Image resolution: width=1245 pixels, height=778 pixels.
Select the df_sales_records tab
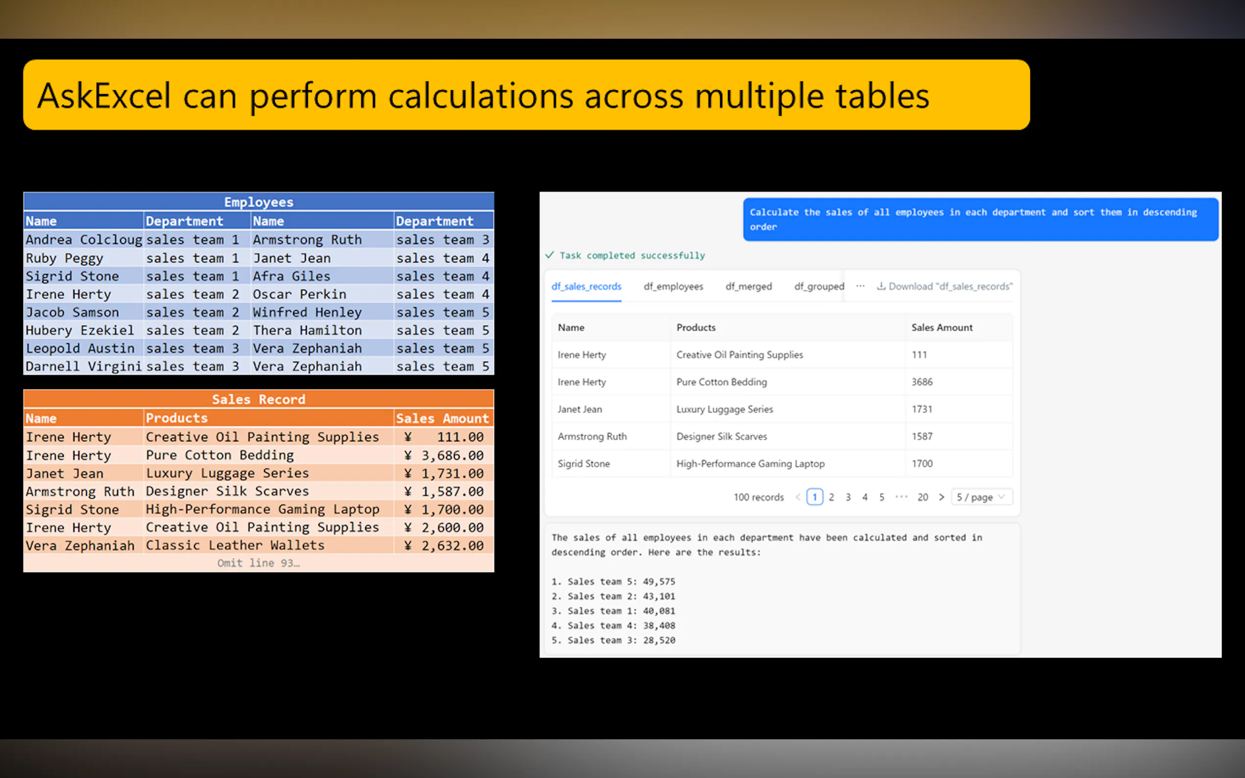coord(586,287)
